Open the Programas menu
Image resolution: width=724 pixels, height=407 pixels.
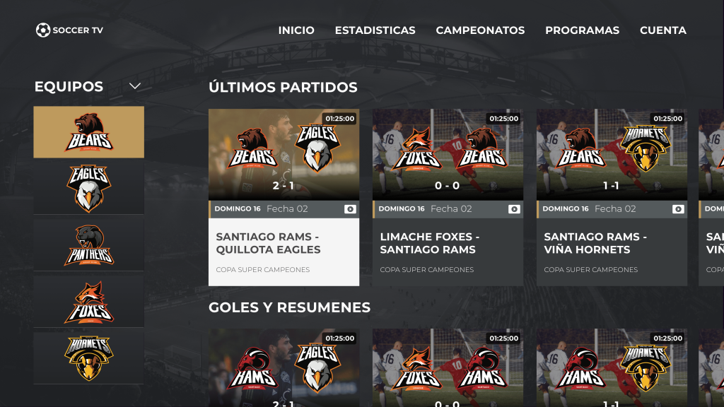click(583, 30)
